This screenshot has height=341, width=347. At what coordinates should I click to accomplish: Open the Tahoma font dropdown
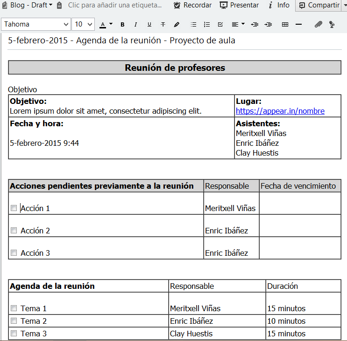[x=36, y=24]
